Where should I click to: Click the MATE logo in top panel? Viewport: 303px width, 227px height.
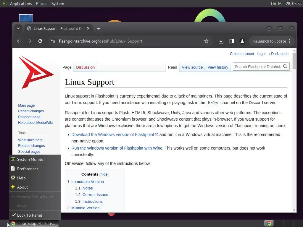pos(5,4)
